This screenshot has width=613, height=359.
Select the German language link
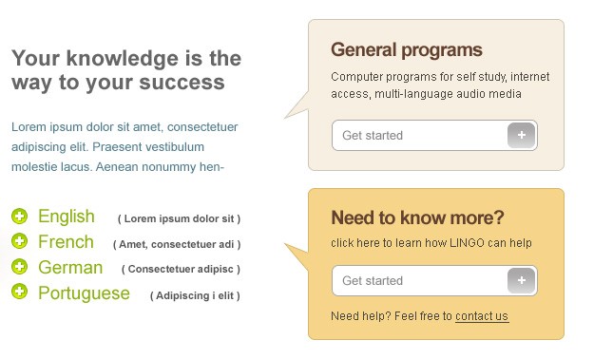point(70,268)
